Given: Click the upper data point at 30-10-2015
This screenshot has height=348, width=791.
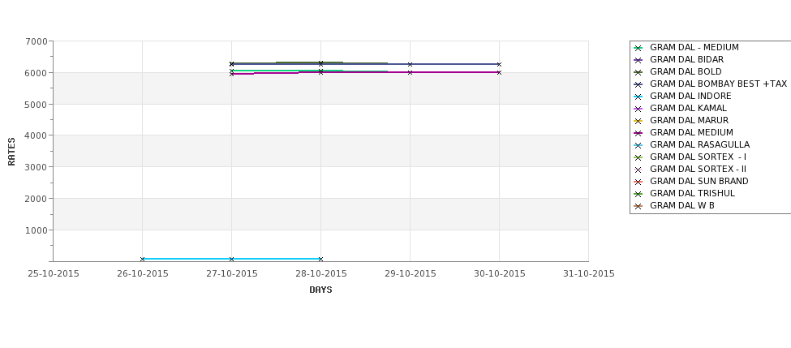Looking at the screenshot, I should [499, 64].
